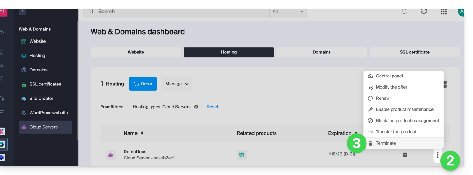Click the notification bell icon

tap(404, 12)
